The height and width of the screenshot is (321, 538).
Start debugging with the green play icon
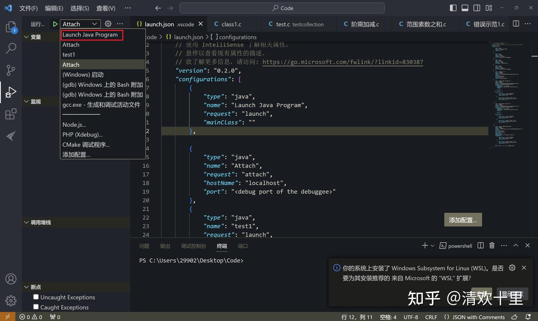tap(55, 24)
